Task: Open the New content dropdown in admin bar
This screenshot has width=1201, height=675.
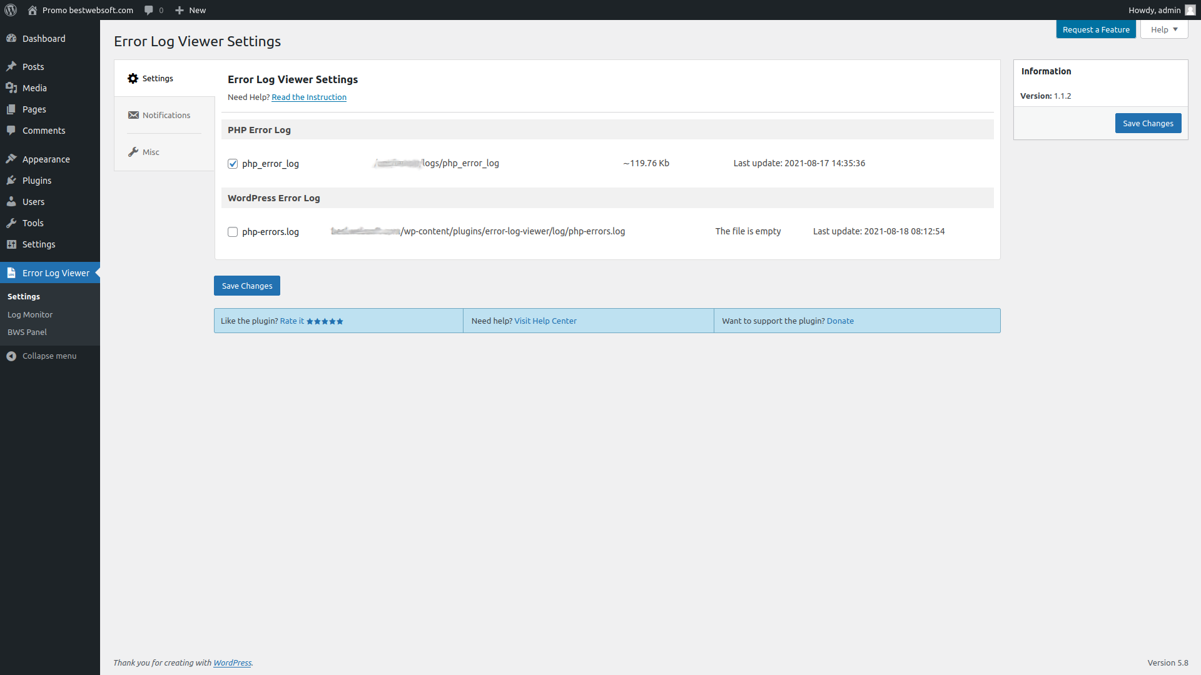Action: (191, 10)
